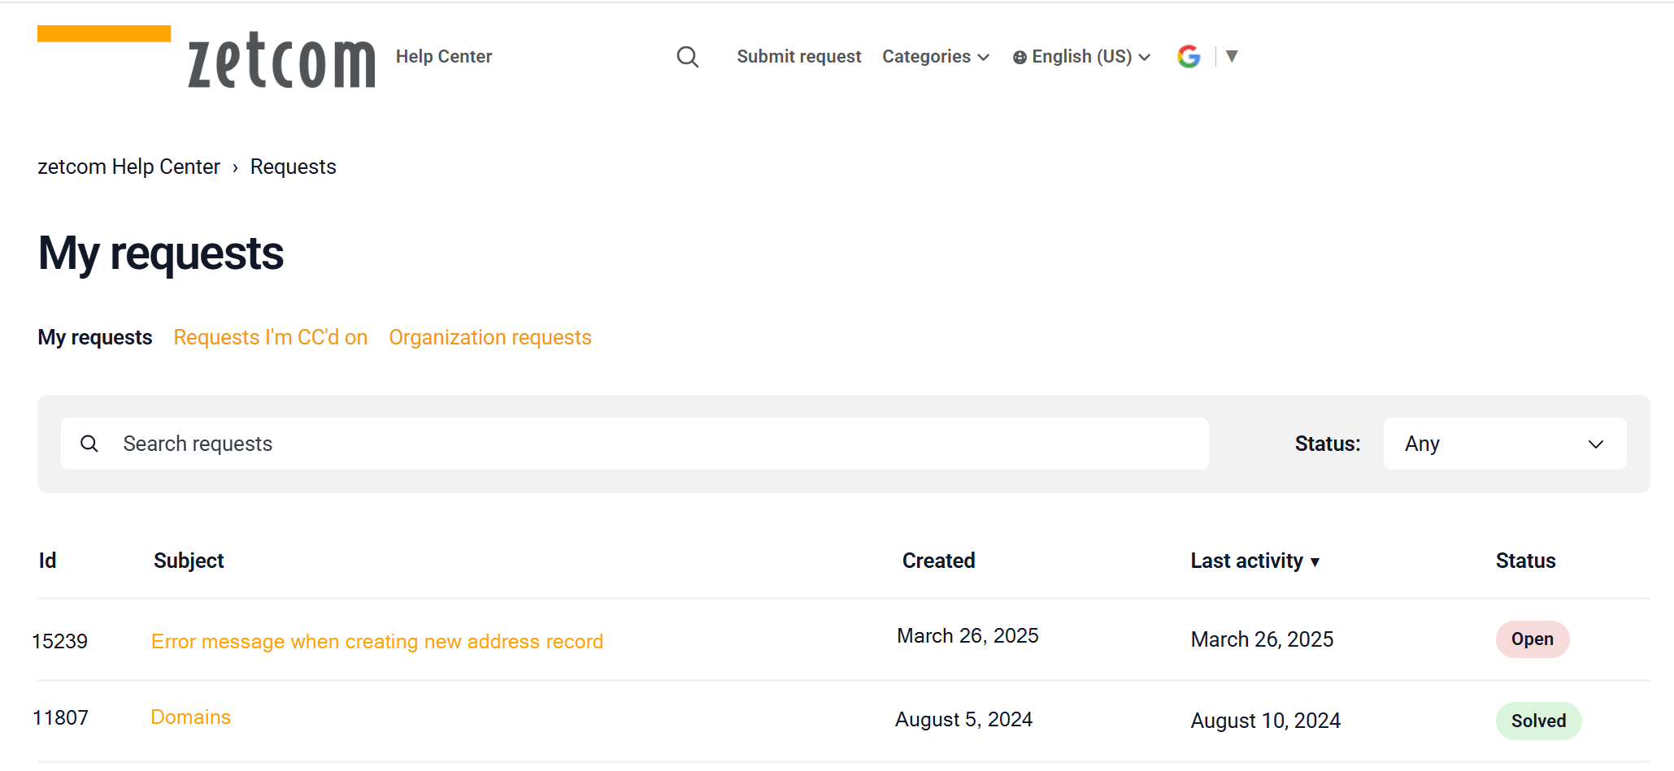Image resolution: width=1674 pixels, height=771 pixels.
Task: Open the Domains request
Action: pyautogui.click(x=191, y=717)
